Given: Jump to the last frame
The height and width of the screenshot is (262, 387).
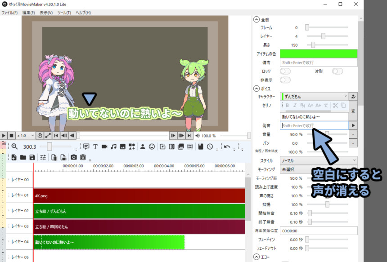Looking at the screenshot, I should tap(189, 136).
